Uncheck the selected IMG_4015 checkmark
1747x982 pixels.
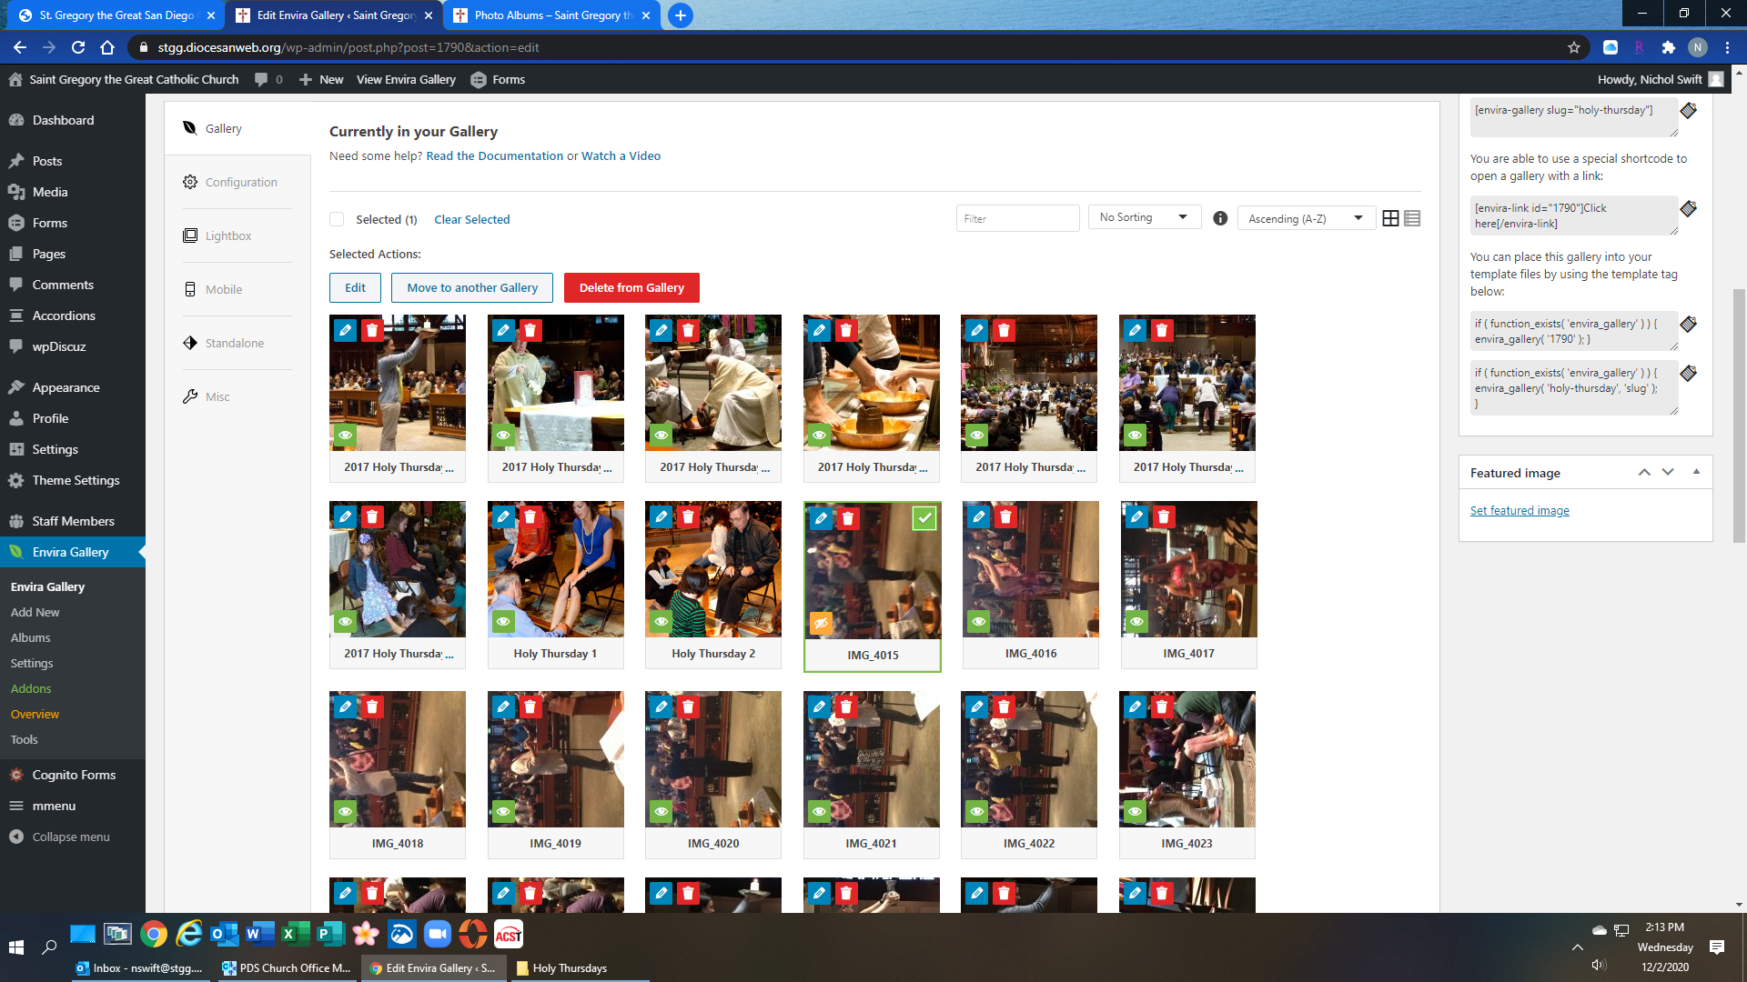924,517
